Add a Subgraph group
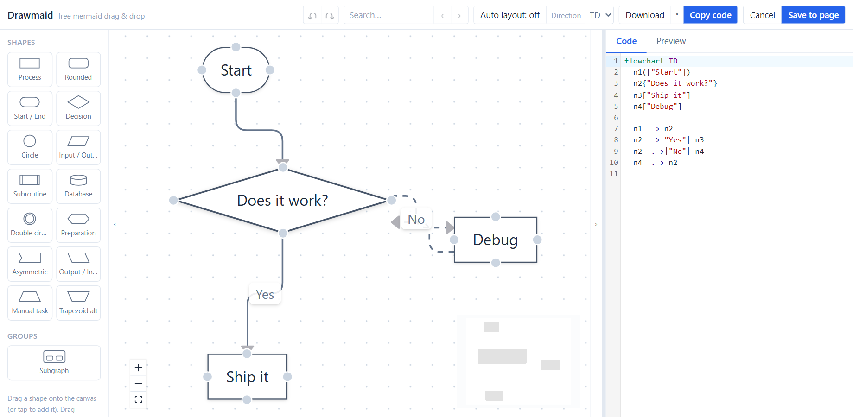853x417 pixels. (54, 363)
